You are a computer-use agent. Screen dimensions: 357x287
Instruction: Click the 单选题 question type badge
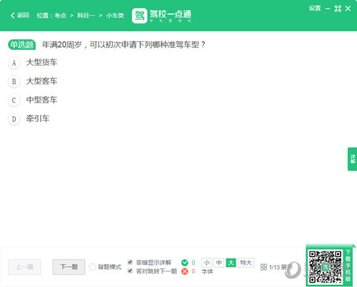coord(22,45)
